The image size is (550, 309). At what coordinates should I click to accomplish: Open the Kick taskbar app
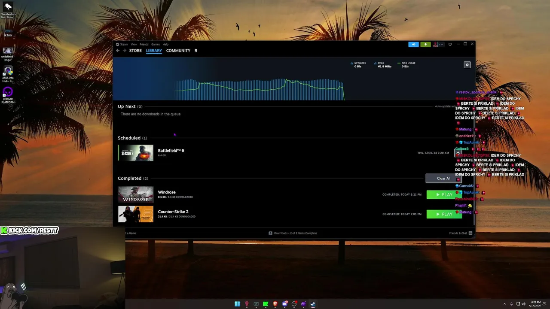point(266,304)
